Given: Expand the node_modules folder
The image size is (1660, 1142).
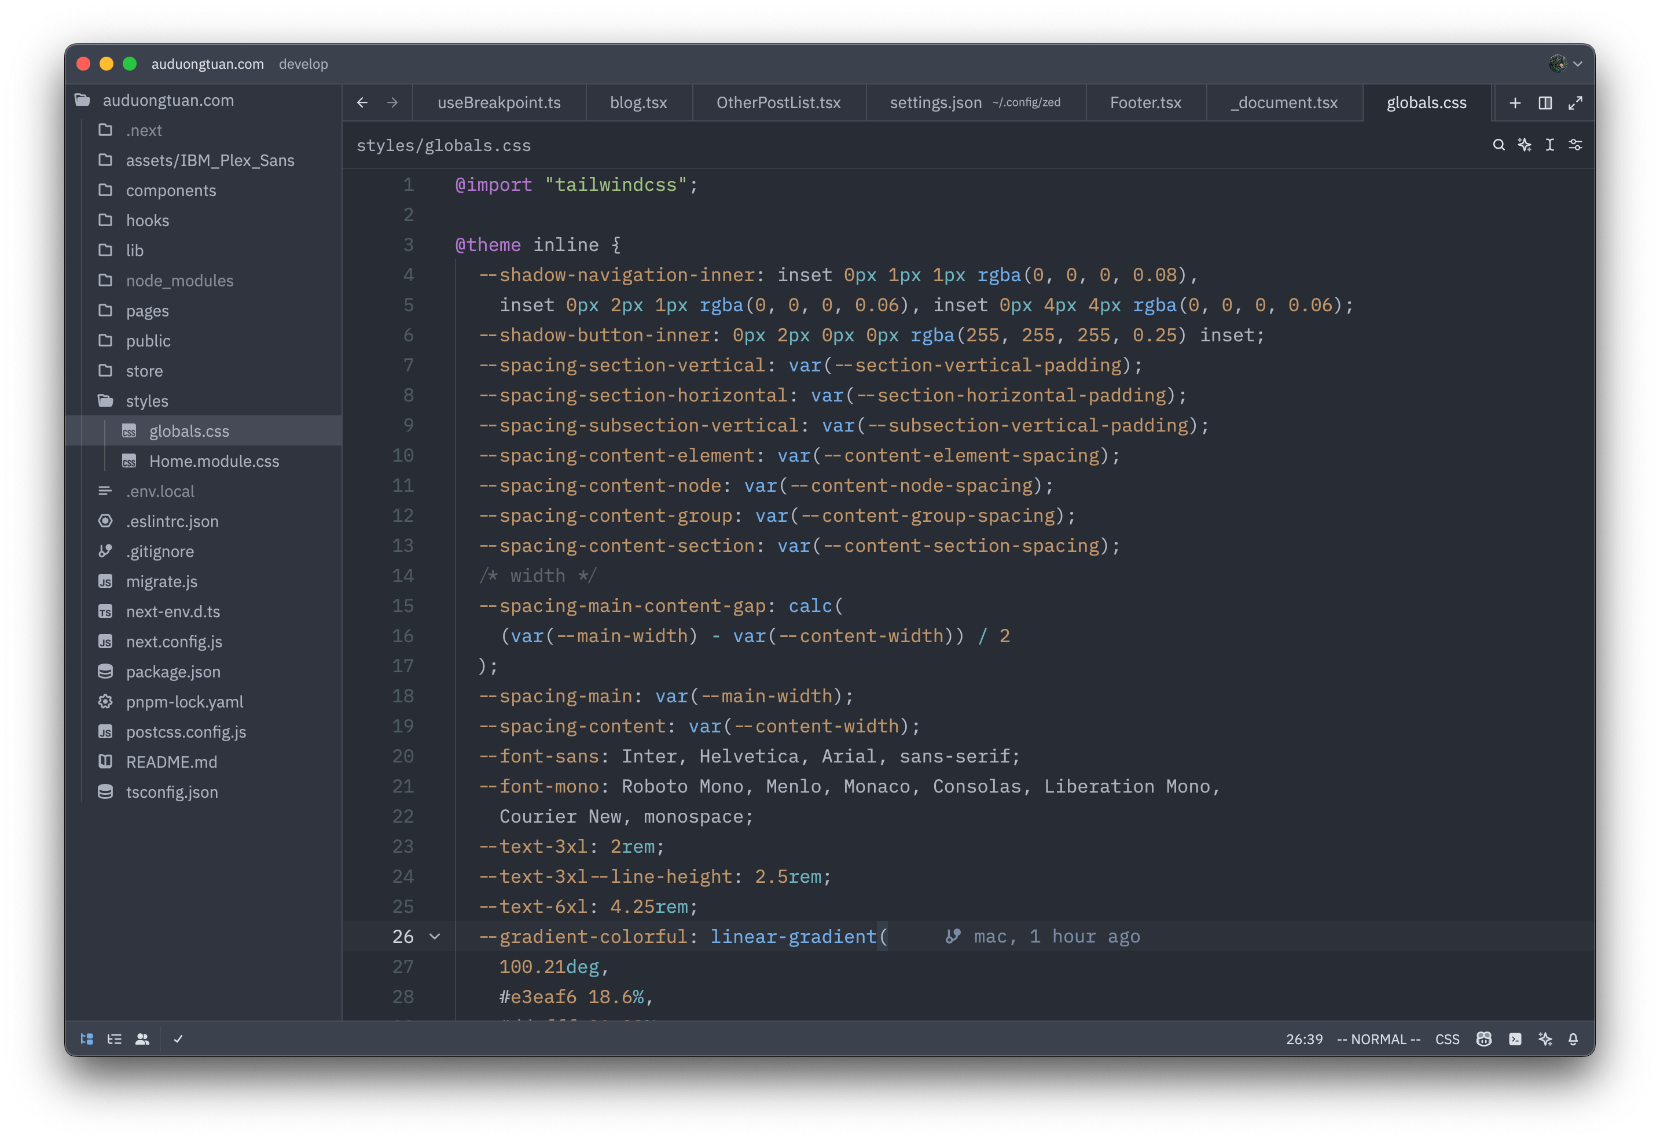Looking at the screenshot, I should coord(203,281).
